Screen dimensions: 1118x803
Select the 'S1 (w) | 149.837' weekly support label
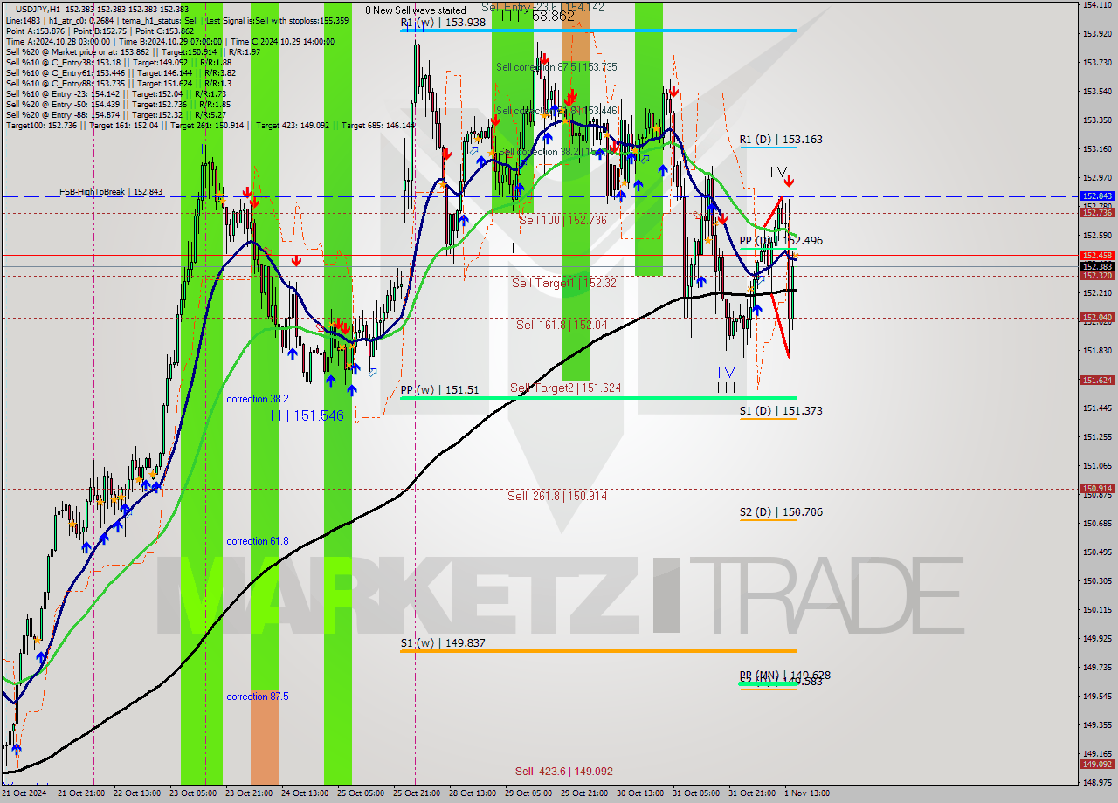coord(443,643)
